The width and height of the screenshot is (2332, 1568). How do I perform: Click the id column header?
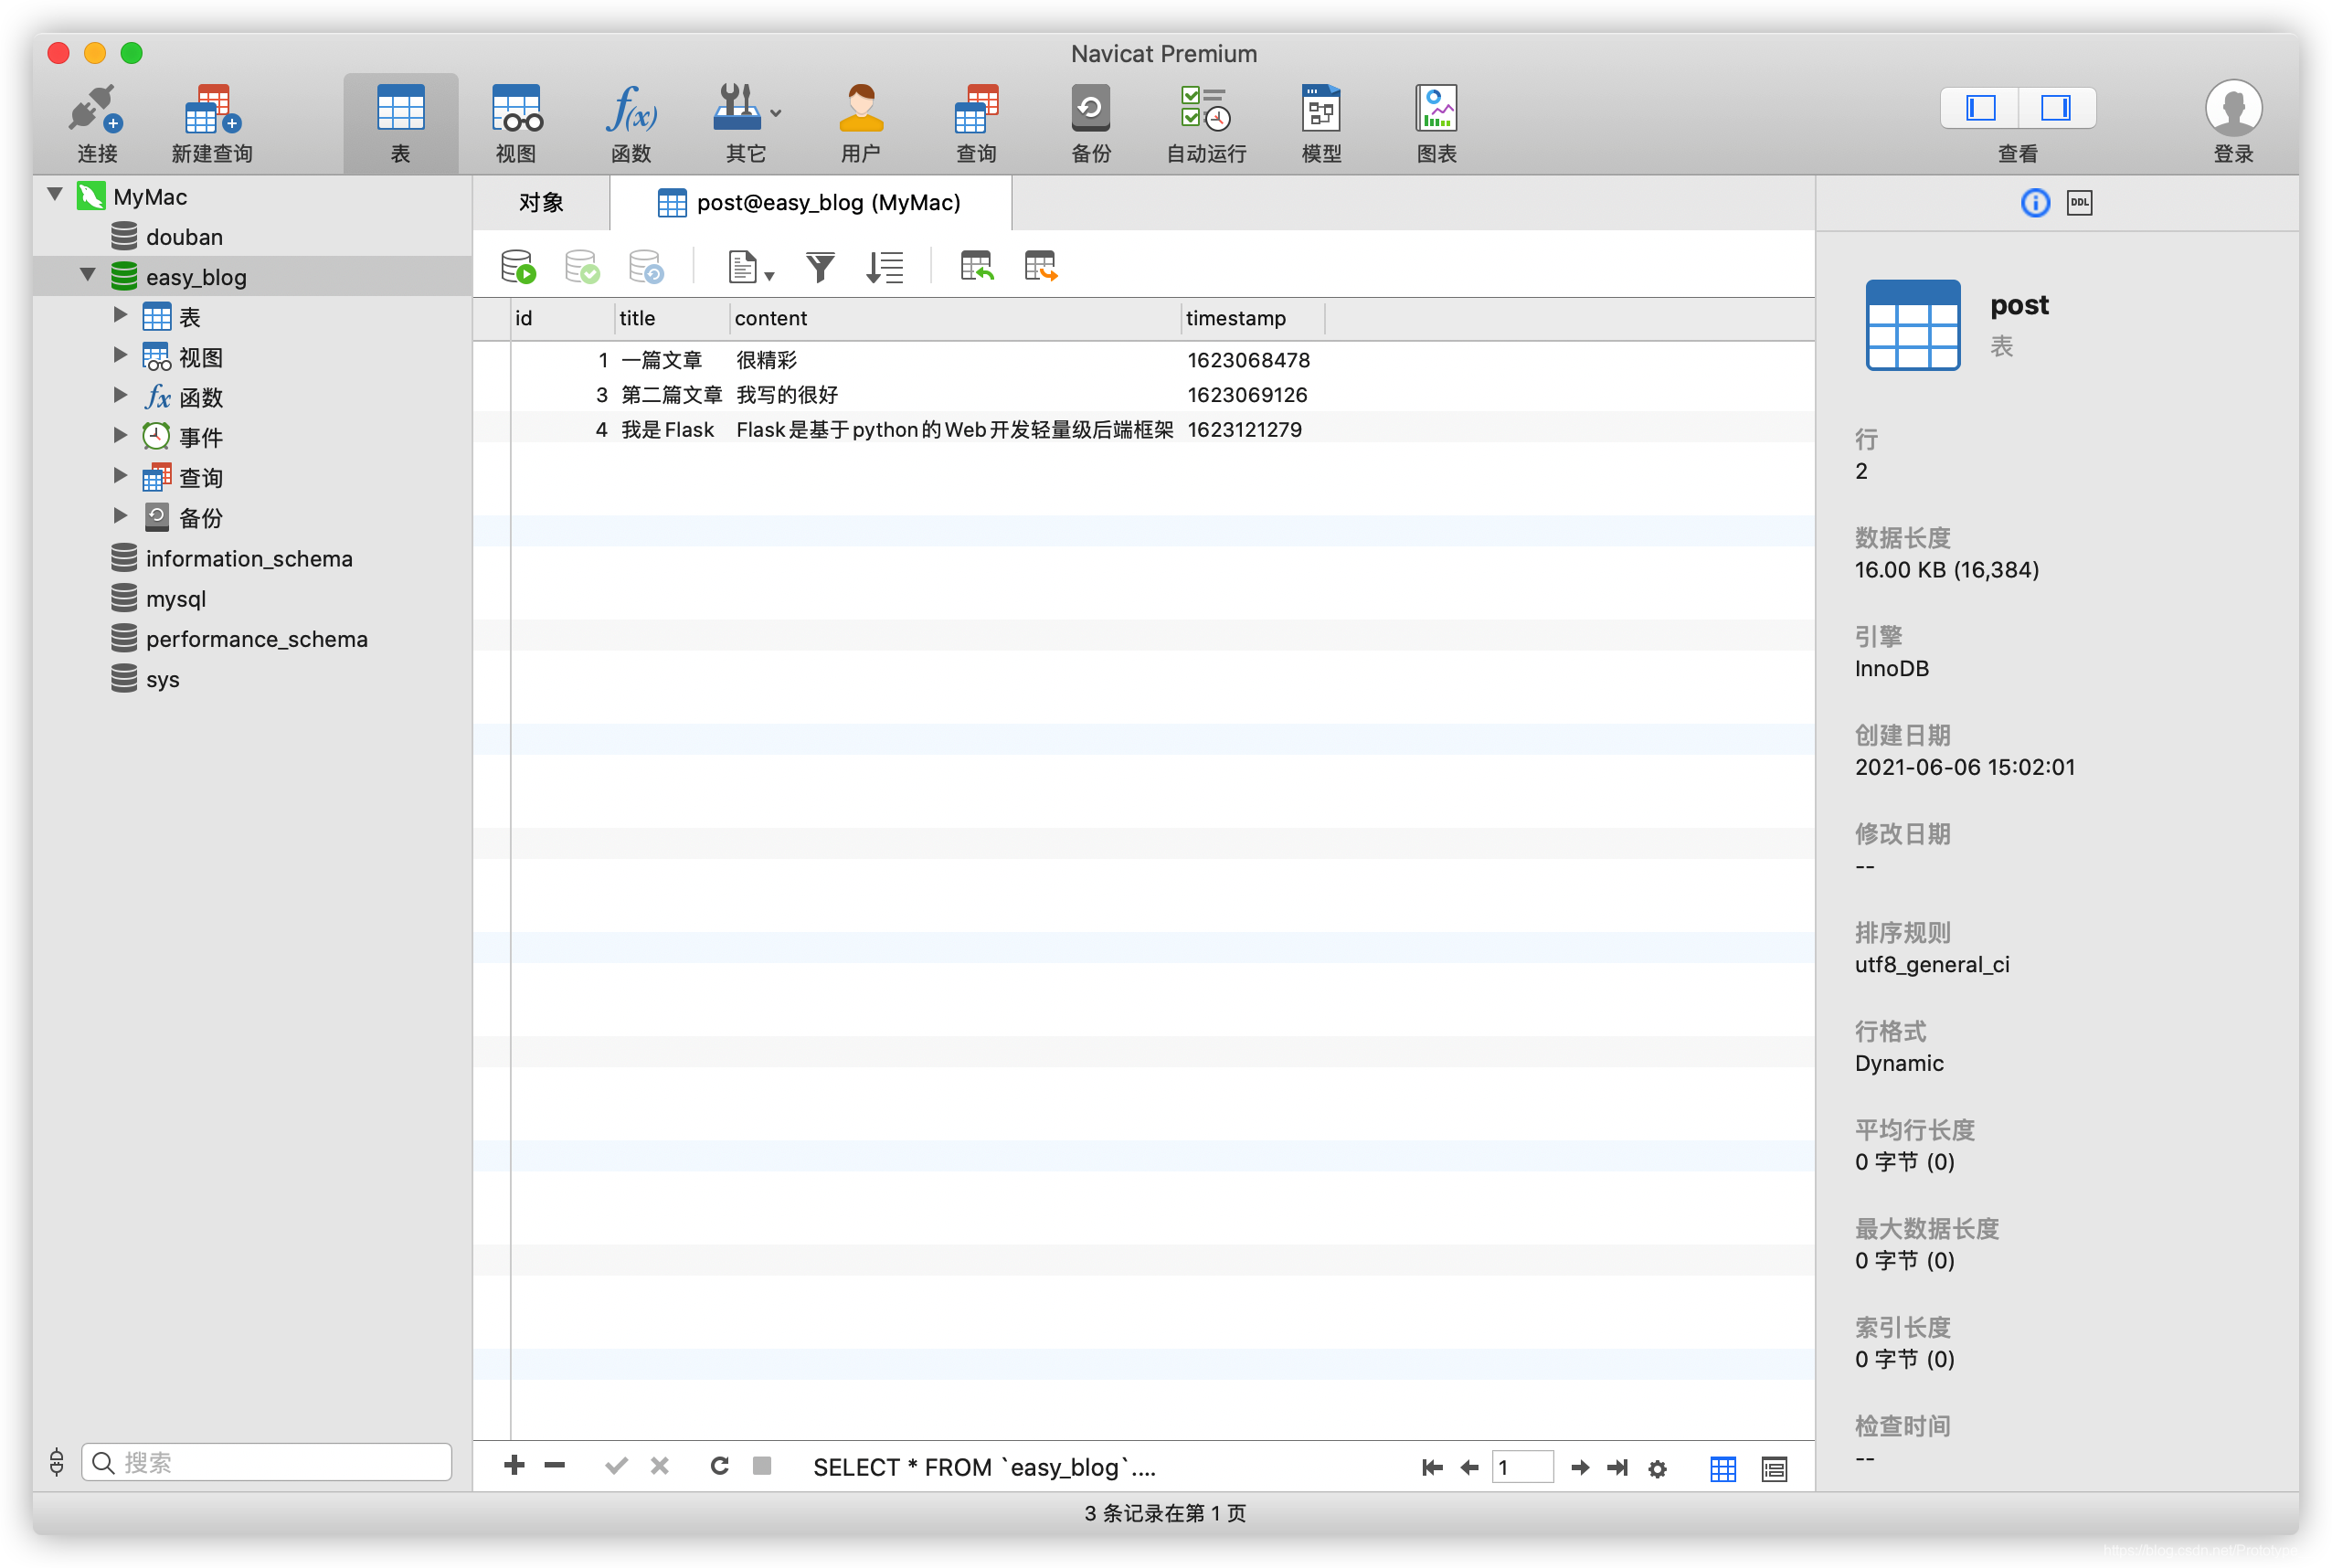click(x=561, y=318)
